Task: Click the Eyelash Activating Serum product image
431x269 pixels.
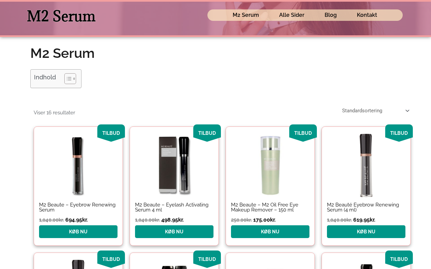Action: pos(174,165)
